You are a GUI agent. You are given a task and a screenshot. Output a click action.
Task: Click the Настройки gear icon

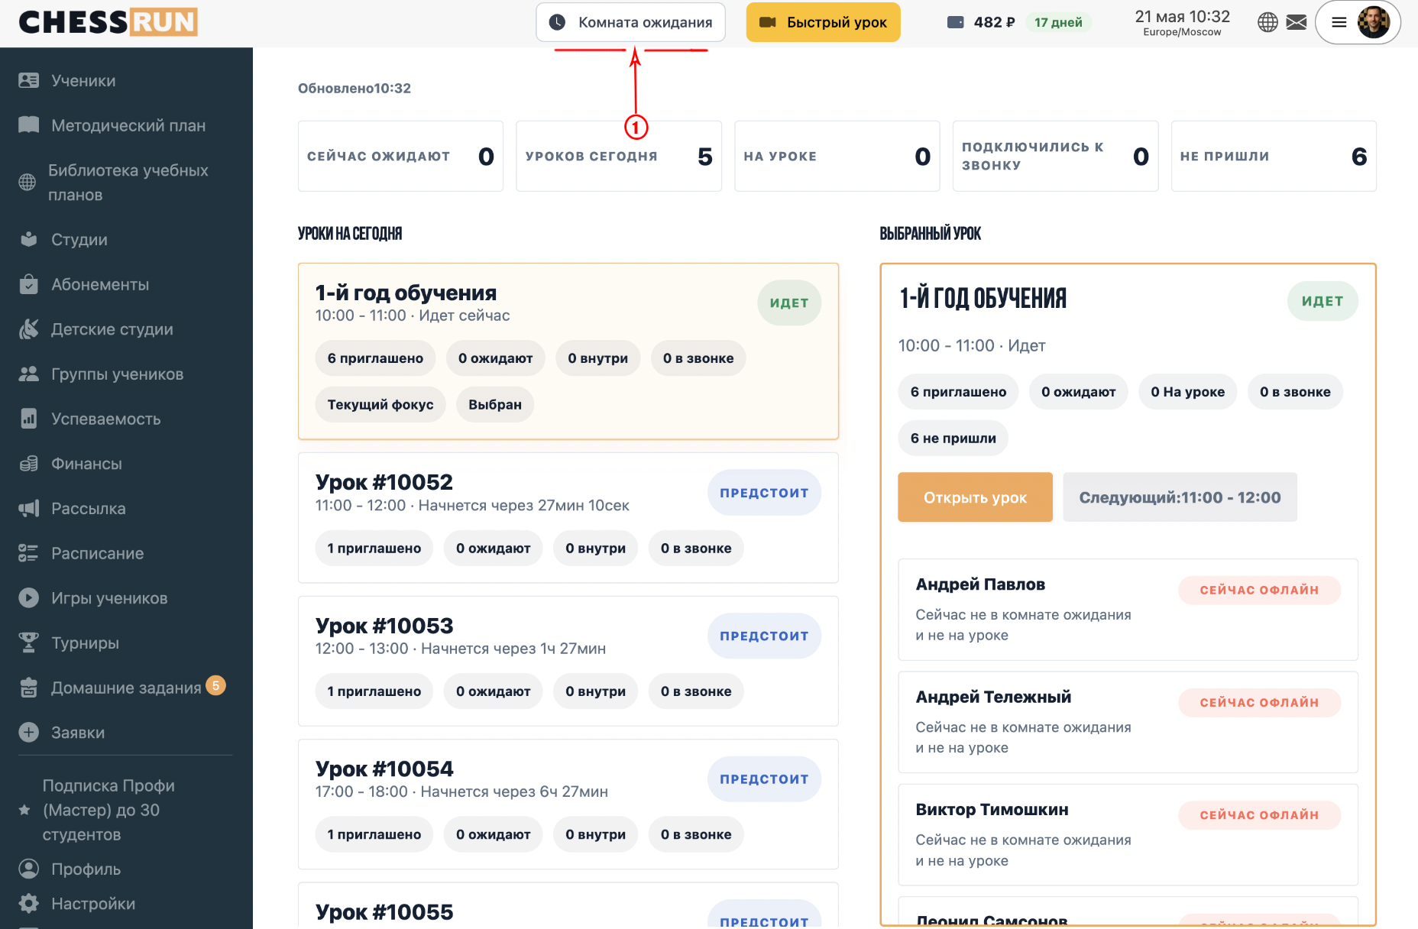tap(28, 903)
